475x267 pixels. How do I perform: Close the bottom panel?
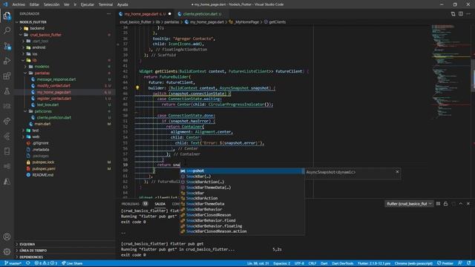click(468, 204)
